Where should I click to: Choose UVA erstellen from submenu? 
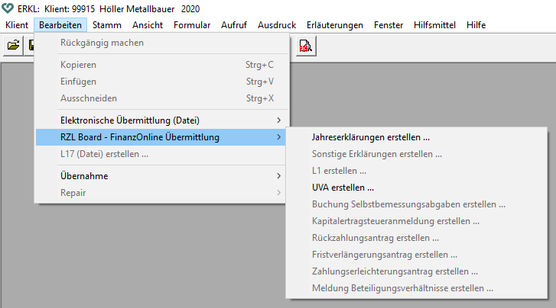coord(343,187)
